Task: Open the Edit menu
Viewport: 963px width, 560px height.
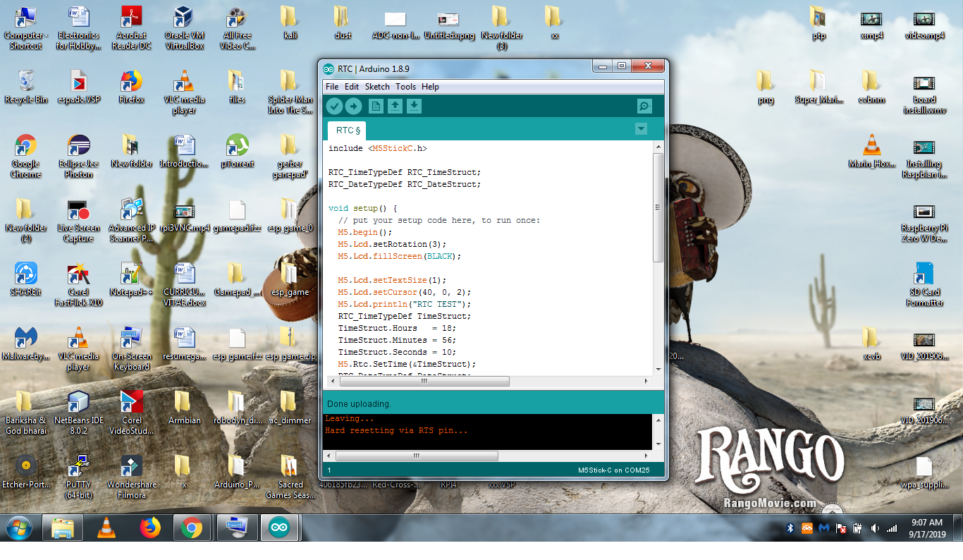Action: (x=352, y=87)
